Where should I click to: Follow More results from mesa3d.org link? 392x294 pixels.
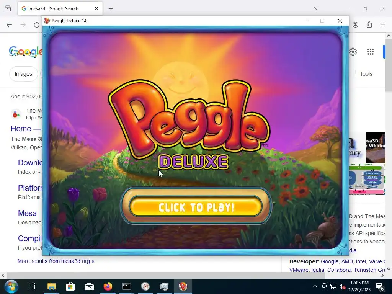pos(56,261)
